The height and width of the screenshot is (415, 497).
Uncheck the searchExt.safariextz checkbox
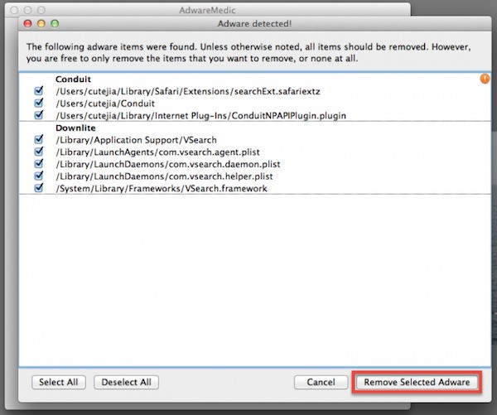[x=38, y=91]
